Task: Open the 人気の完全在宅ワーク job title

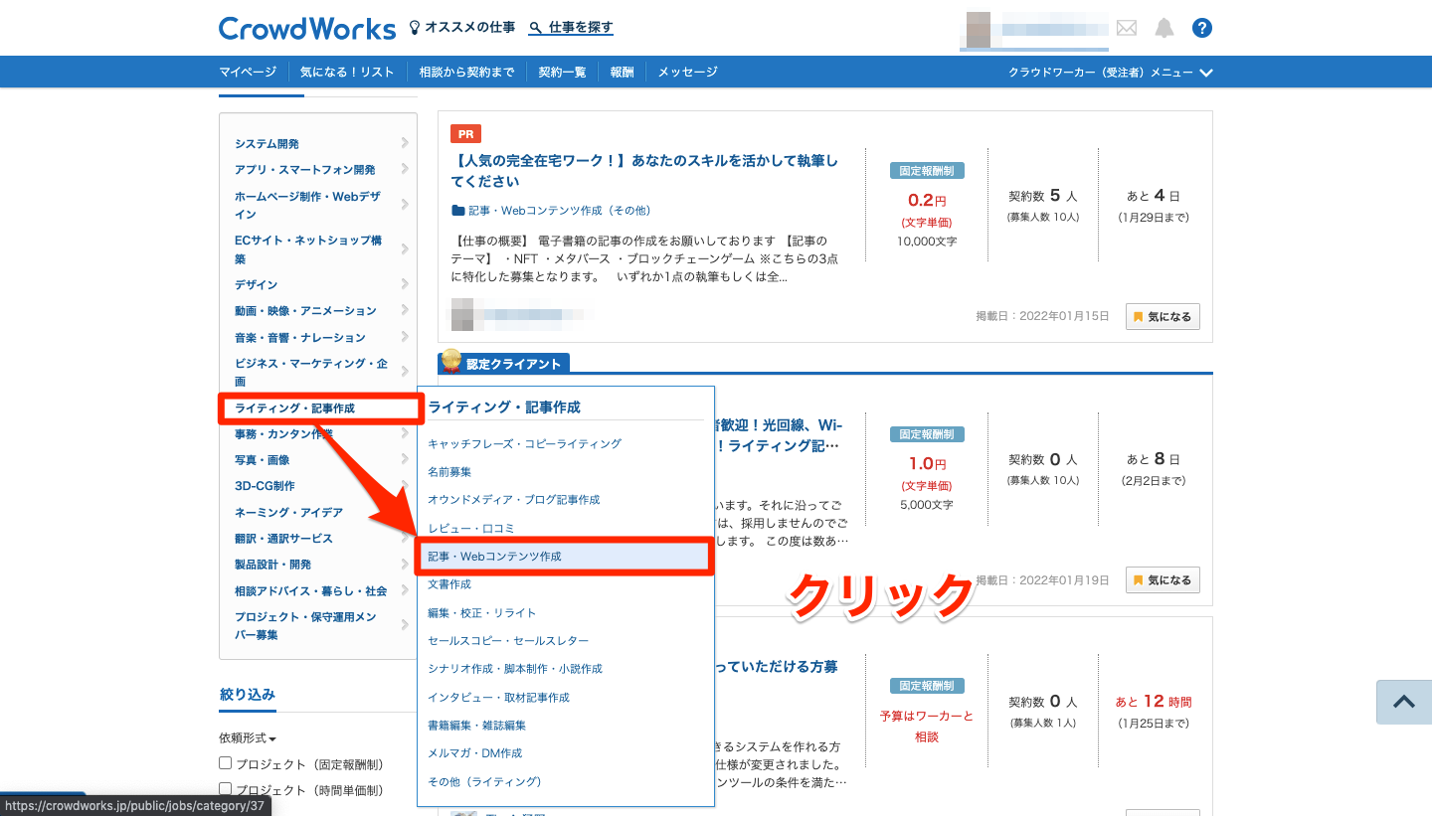Action: click(644, 171)
